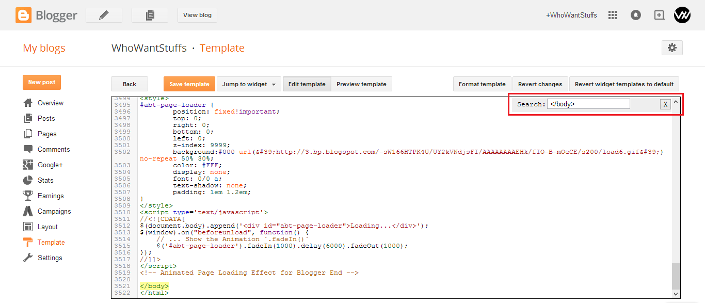Click the Blogger logo icon
Screen dimensions: 705x303
click(24, 15)
